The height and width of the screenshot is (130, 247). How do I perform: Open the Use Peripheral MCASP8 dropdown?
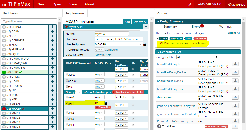[x=118, y=44]
